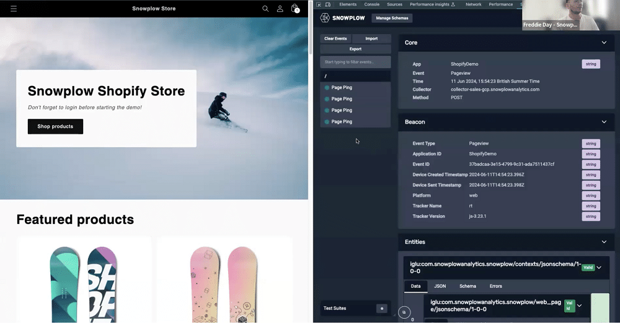Screen dimensions: 620x323
Task: Open the hamburger menu in Snowplow Store
Action: pyautogui.click(x=14, y=9)
